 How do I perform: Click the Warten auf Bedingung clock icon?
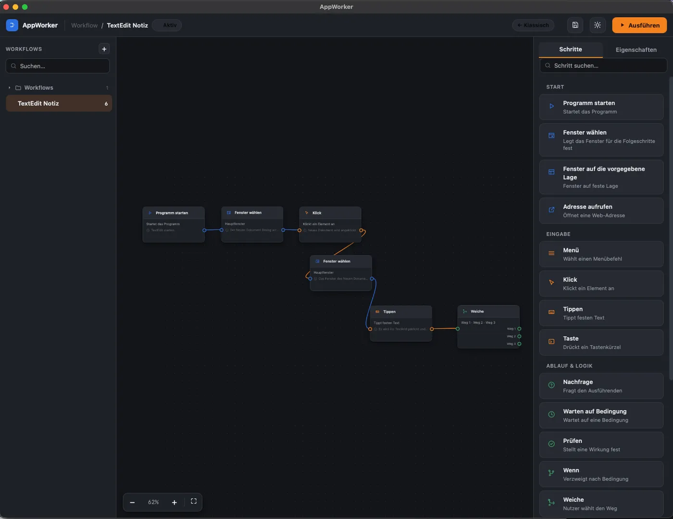551,414
